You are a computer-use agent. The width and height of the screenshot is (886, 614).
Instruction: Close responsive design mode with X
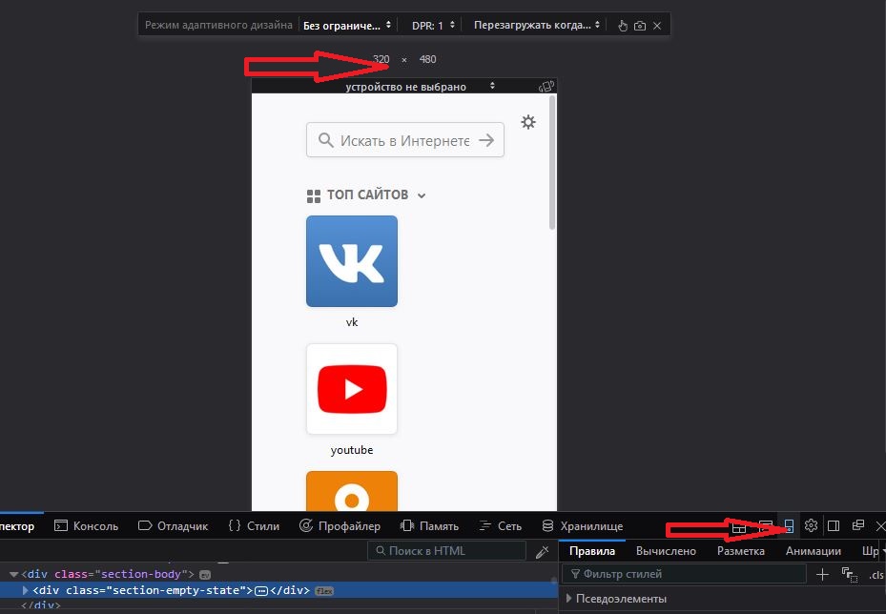coord(656,26)
